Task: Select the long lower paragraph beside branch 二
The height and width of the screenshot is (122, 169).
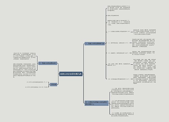Action: click(x=24, y=70)
